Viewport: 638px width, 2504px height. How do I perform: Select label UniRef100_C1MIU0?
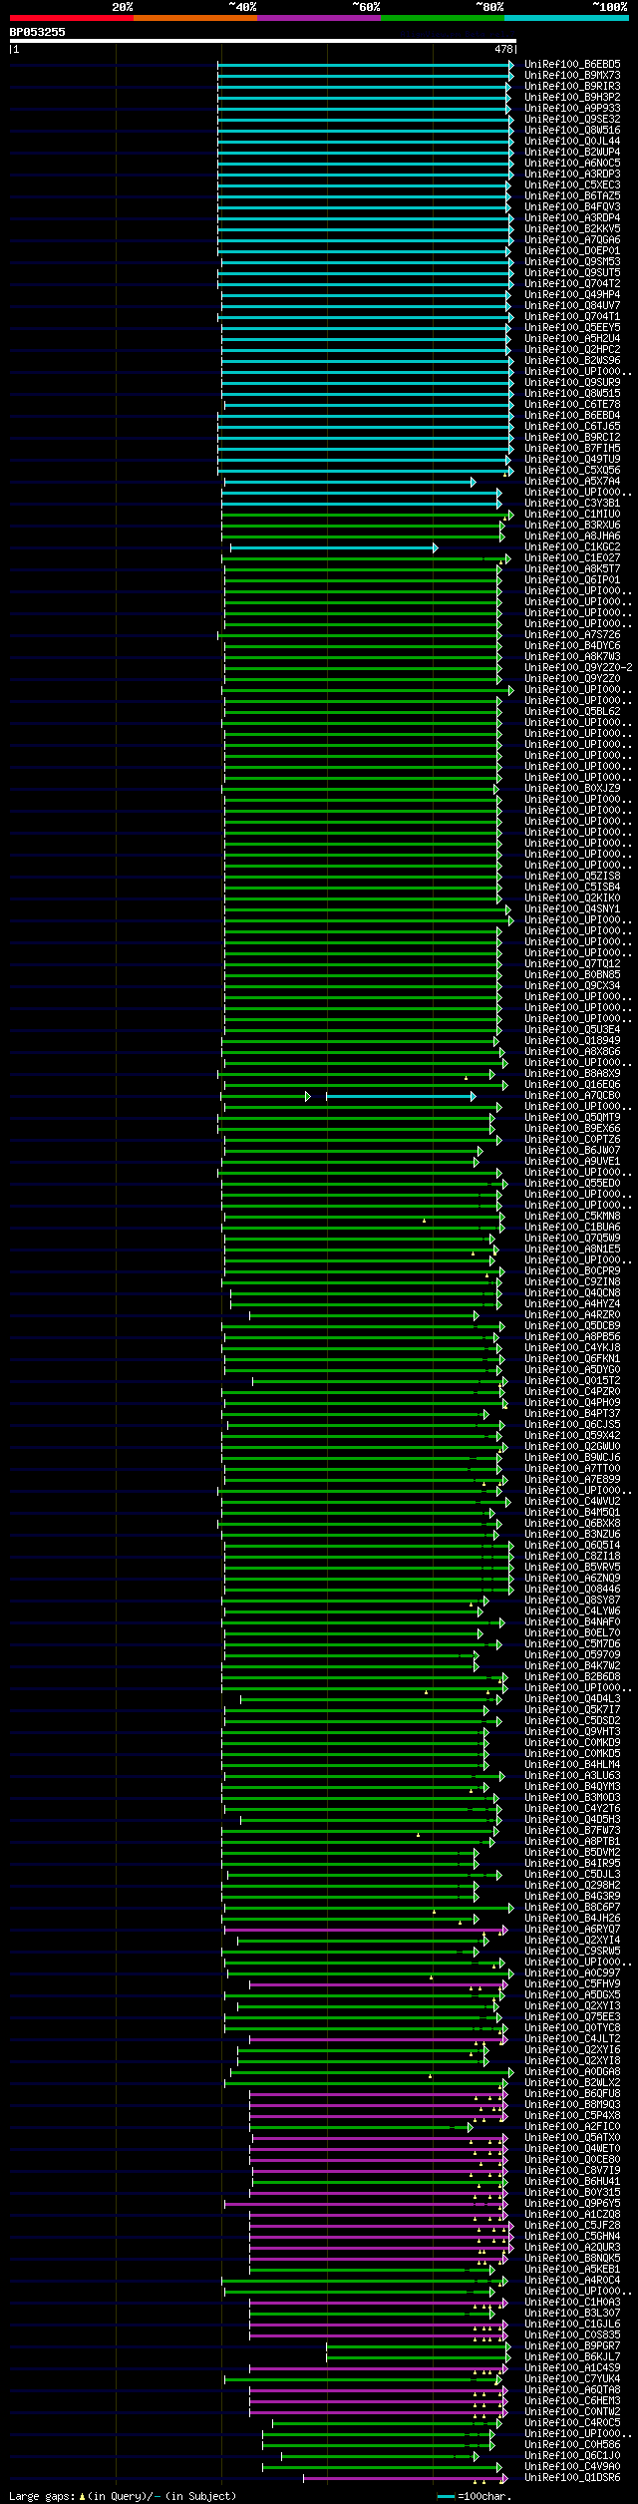click(572, 515)
